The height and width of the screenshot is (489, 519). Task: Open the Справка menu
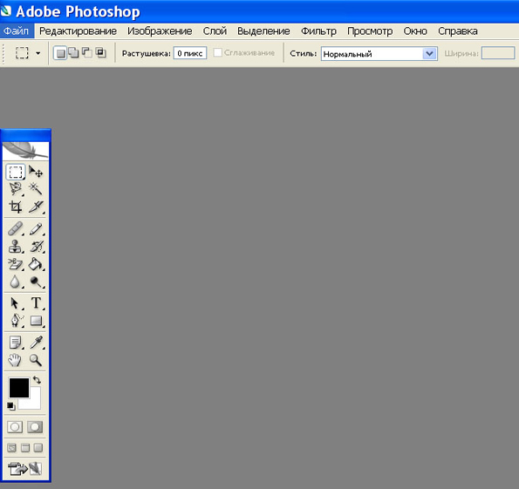click(457, 31)
